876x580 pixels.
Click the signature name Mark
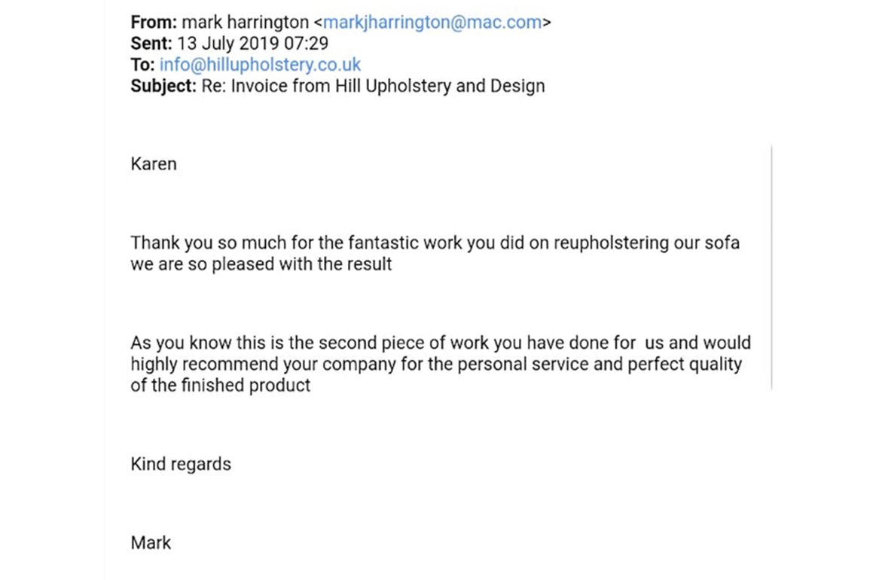click(151, 542)
